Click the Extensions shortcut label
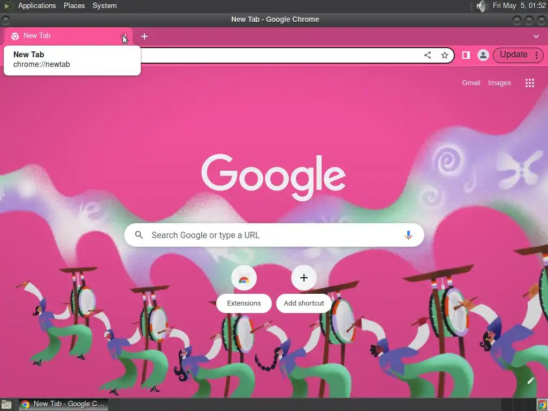The height and width of the screenshot is (411, 548). [x=244, y=303]
